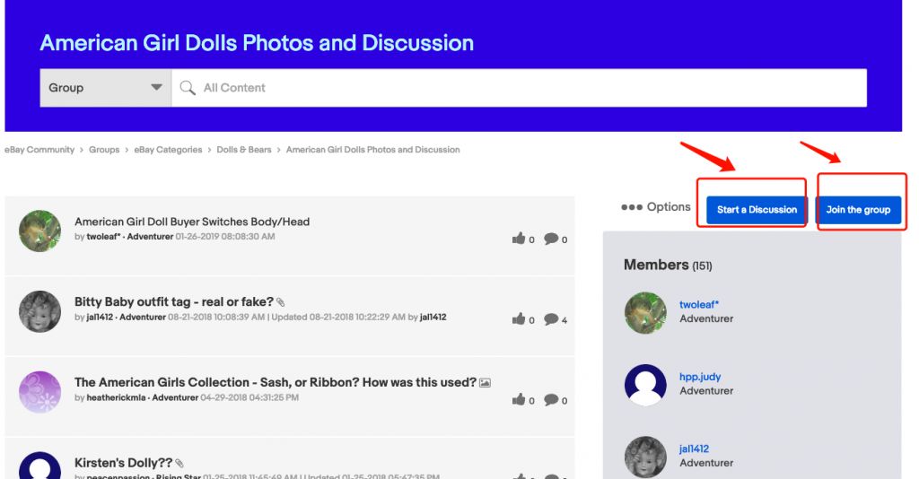The width and height of the screenshot is (919, 479).
Task: Open hpp.judy member profile avatar
Action: (x=645, y=385)
